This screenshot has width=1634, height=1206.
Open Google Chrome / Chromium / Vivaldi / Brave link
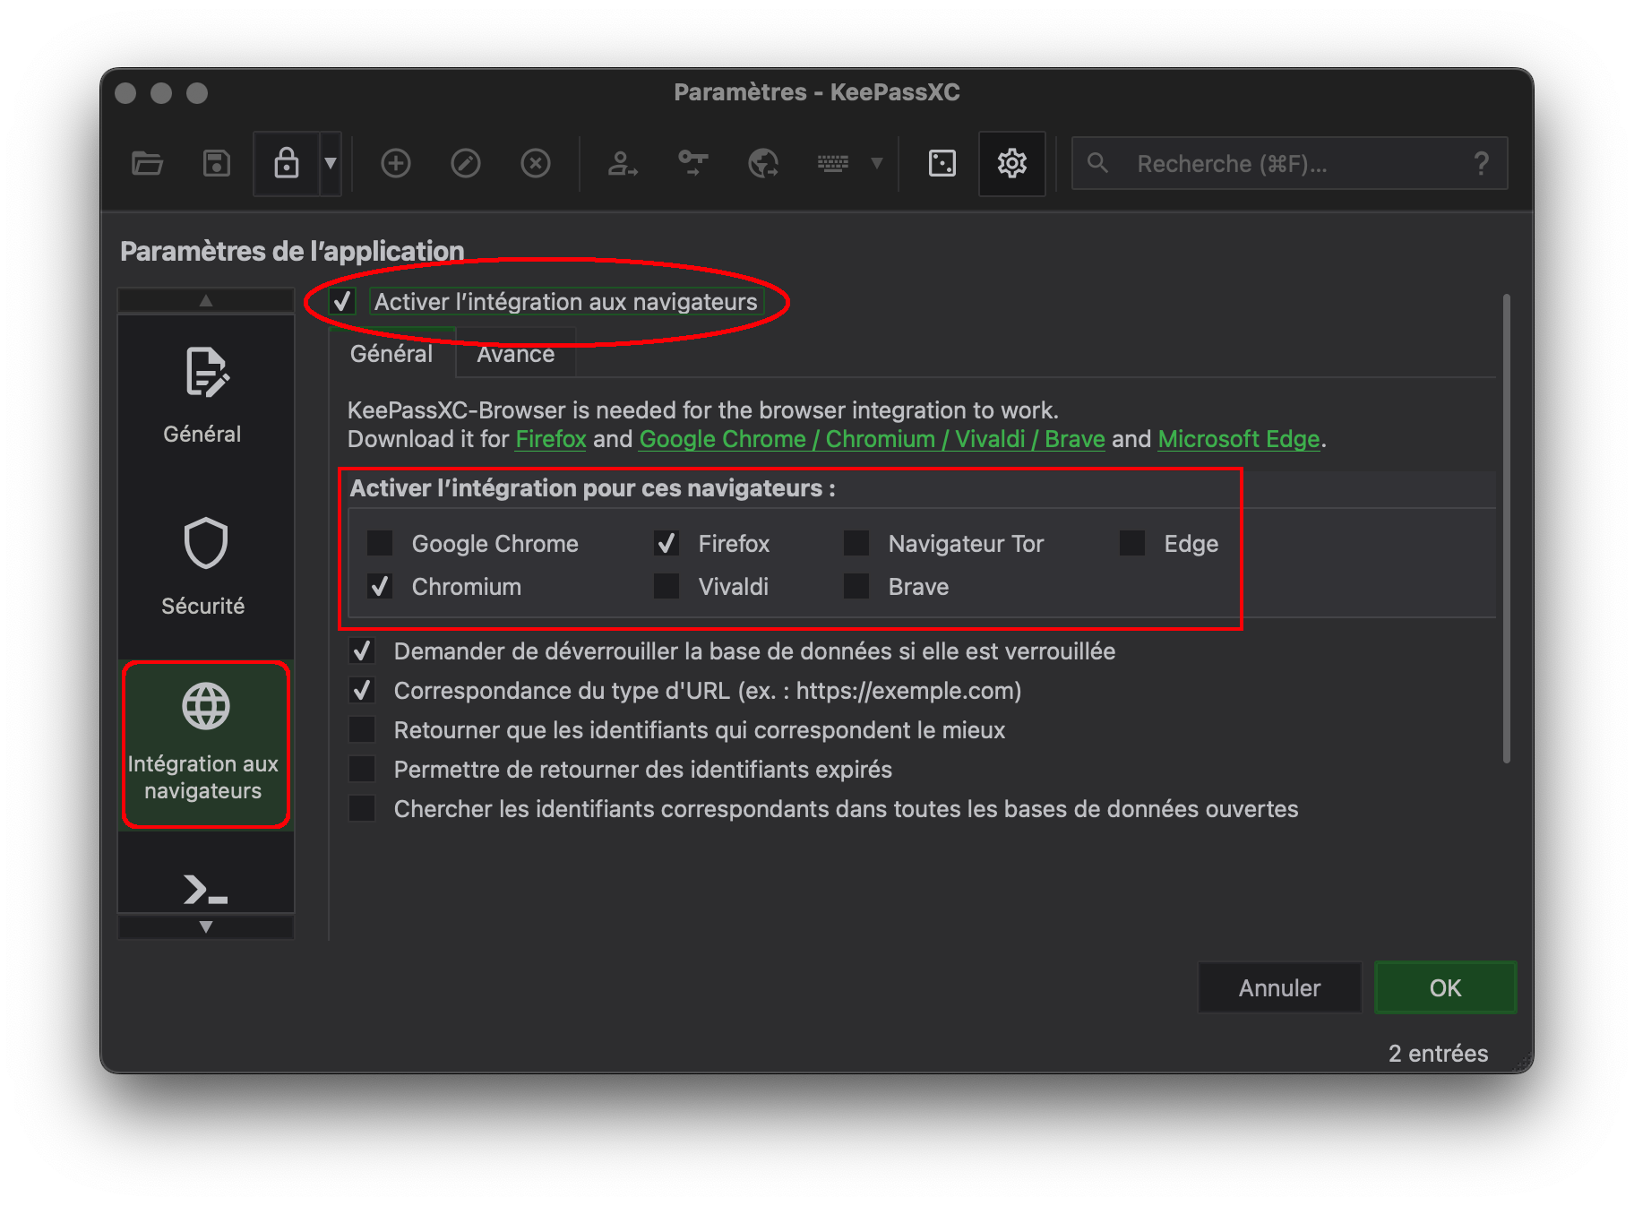[x=872, y=439]
